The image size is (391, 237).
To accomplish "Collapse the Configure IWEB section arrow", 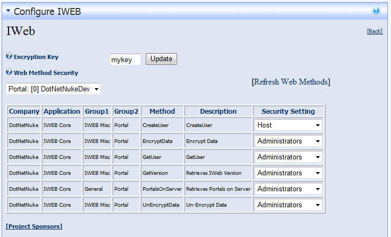I will [x=8, y=11].
